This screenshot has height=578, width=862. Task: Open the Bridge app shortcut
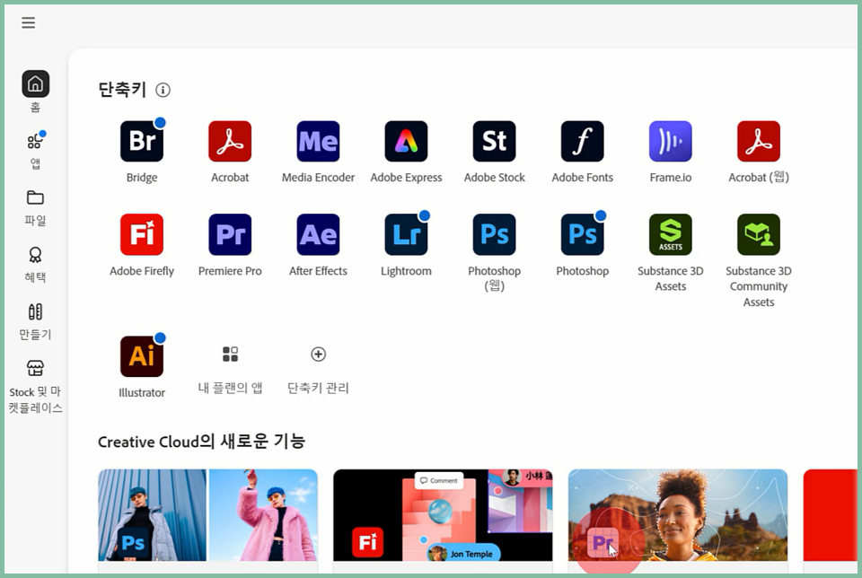pos(141,141)
